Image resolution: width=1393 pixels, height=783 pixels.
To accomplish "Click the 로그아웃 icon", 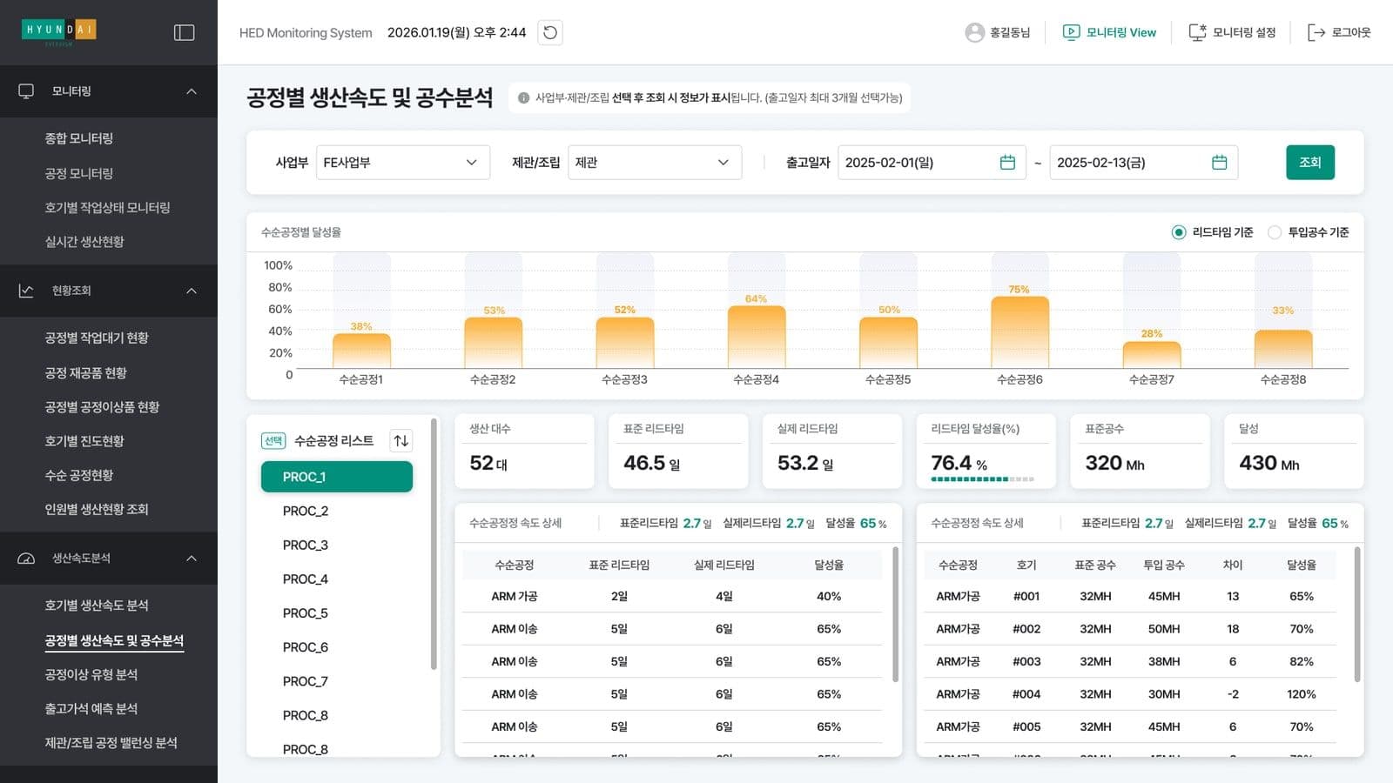I will coord(1316,32).
